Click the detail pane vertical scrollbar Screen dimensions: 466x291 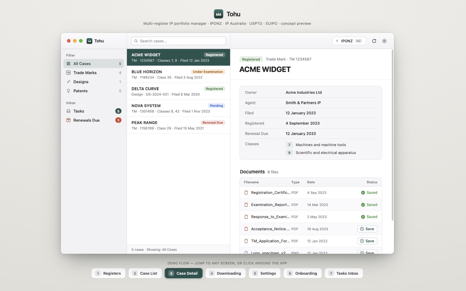(392, 135)
